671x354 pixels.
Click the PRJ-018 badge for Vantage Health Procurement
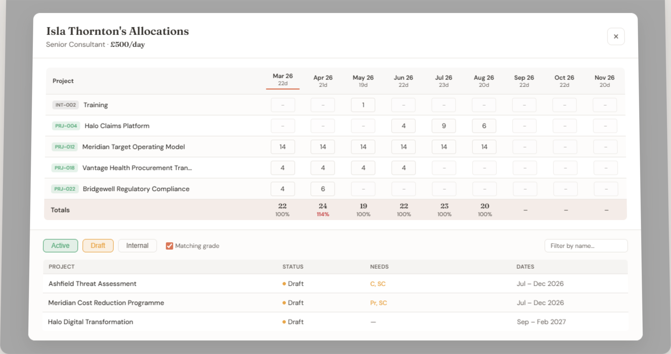(65, 168)
